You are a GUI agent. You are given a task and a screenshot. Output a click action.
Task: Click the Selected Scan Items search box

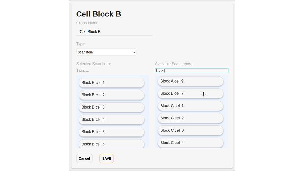point(112,71)
